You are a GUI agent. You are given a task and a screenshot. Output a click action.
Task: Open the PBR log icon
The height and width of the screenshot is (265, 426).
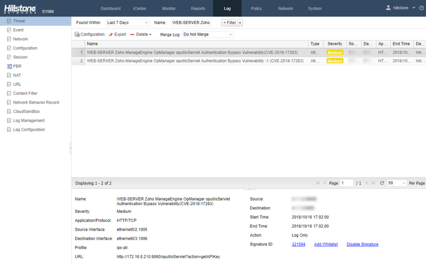coord(9,66)
